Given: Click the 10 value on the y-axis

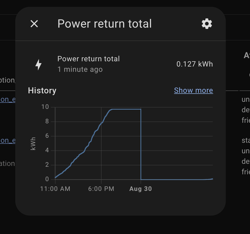Looking at the screenshot, I should pos(45,107).
